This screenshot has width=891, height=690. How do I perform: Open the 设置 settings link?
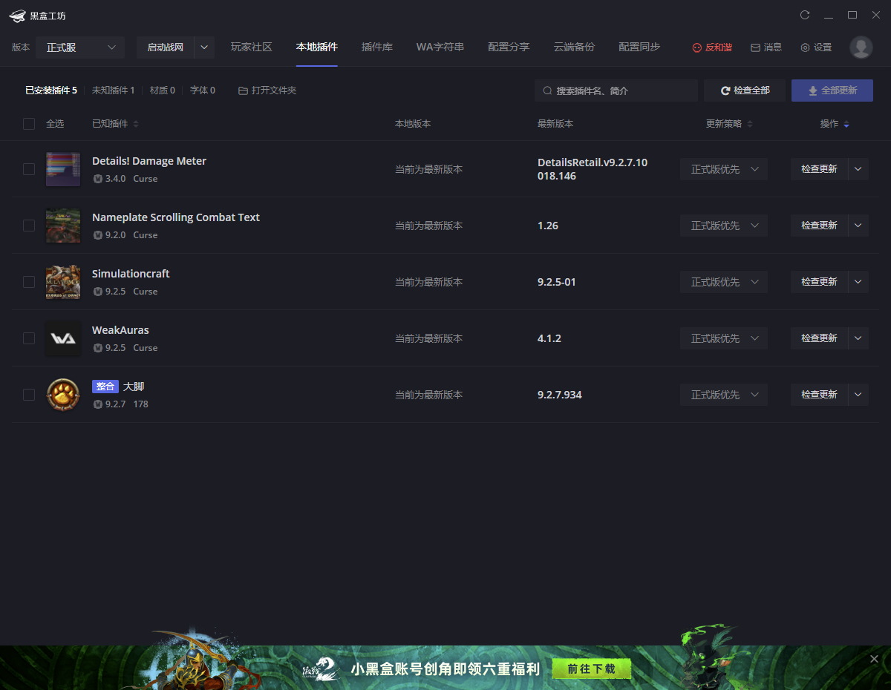pyautogui.click(x=816, y=47)
